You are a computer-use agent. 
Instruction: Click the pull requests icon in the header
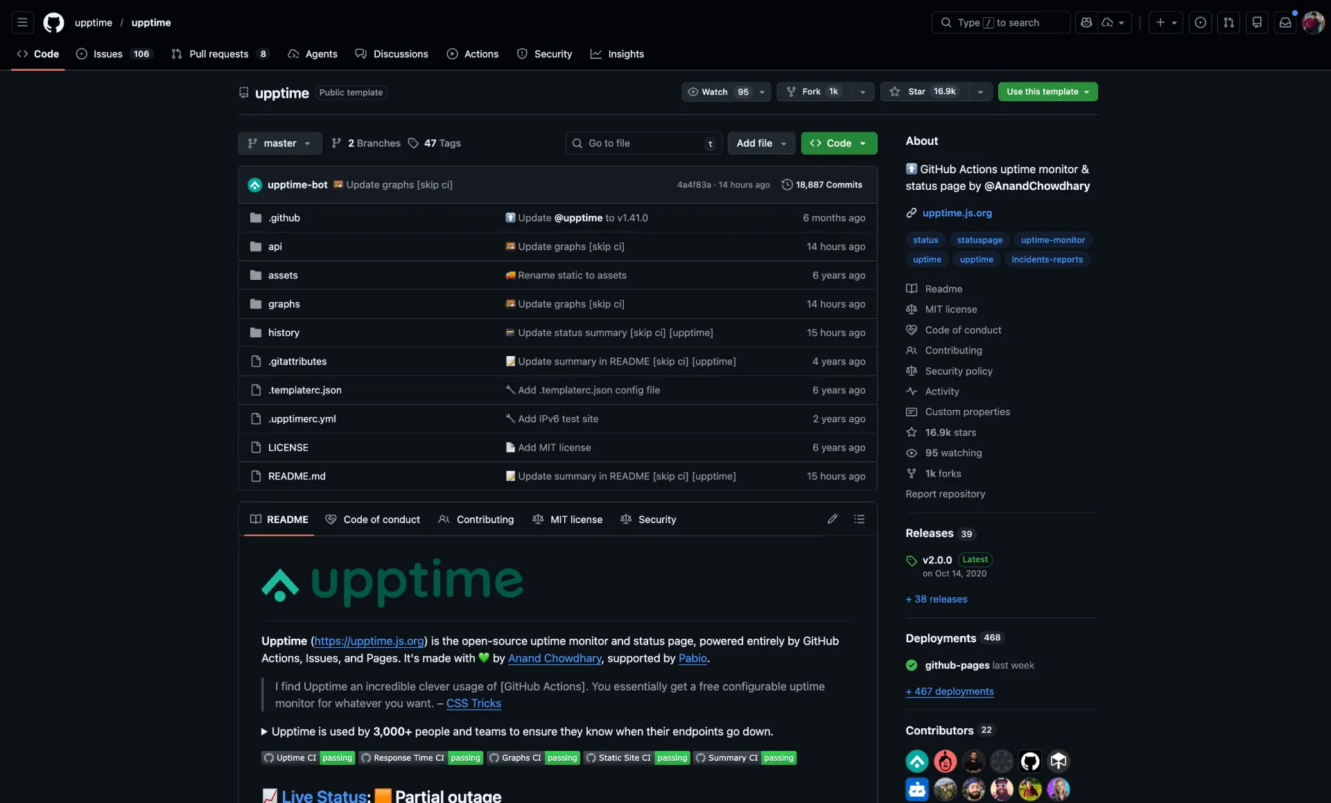coord(1228,22)
